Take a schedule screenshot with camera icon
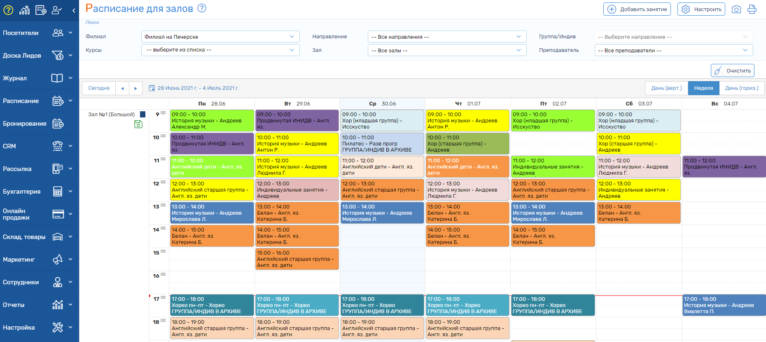This screenshot has width=766, height=342. point(736,9)
